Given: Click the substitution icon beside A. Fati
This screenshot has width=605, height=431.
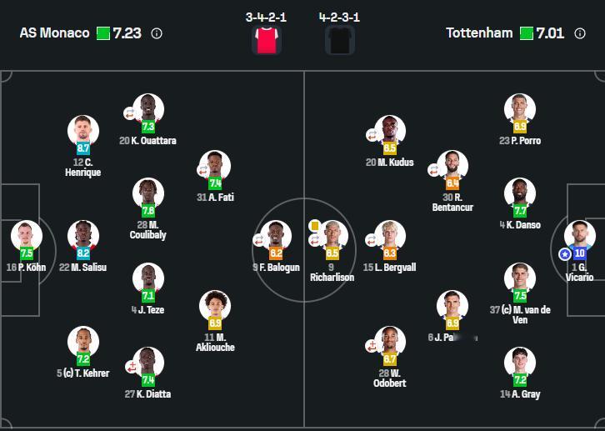Looking at the screenshot, I should [202, 170].
